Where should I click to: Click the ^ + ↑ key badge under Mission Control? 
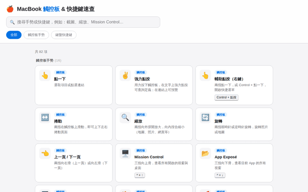pos(140,175)
